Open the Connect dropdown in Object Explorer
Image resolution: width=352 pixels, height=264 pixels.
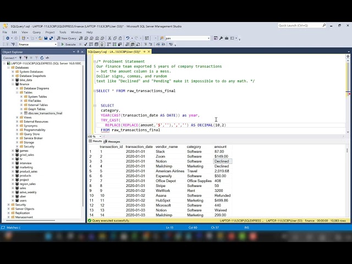[10, 58]
